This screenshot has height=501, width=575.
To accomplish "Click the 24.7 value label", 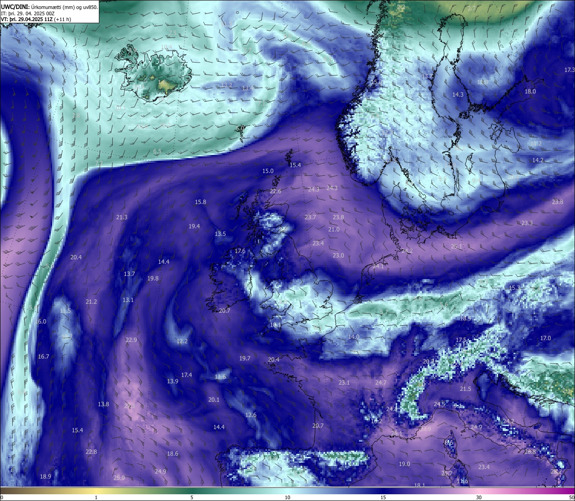I will 381,382.
